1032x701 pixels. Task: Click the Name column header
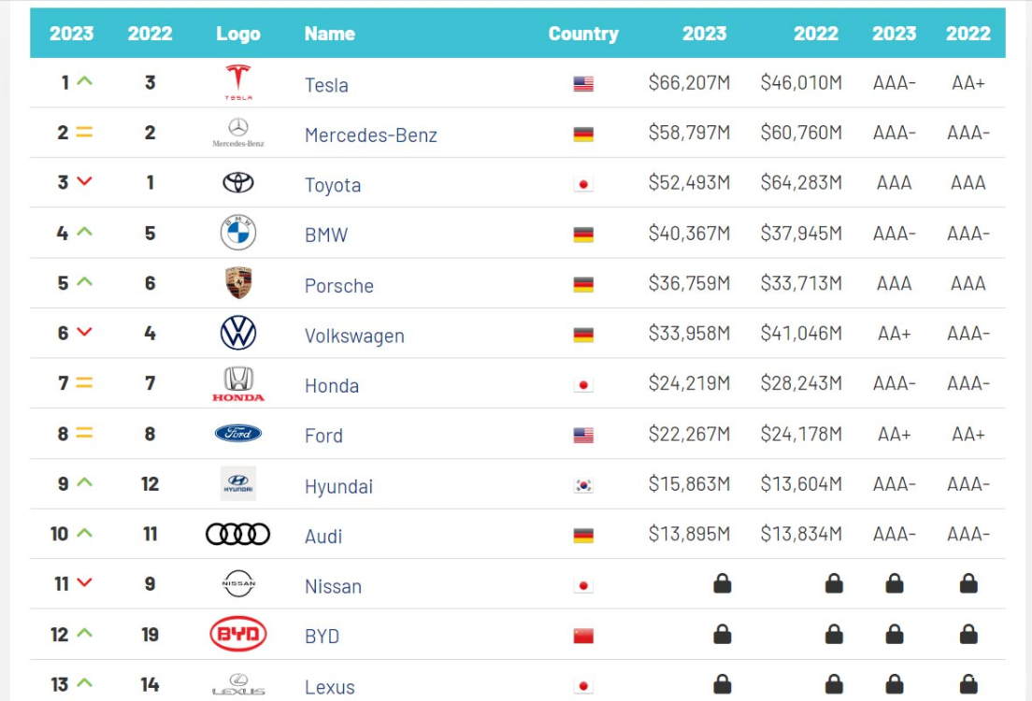pos(329,34)
